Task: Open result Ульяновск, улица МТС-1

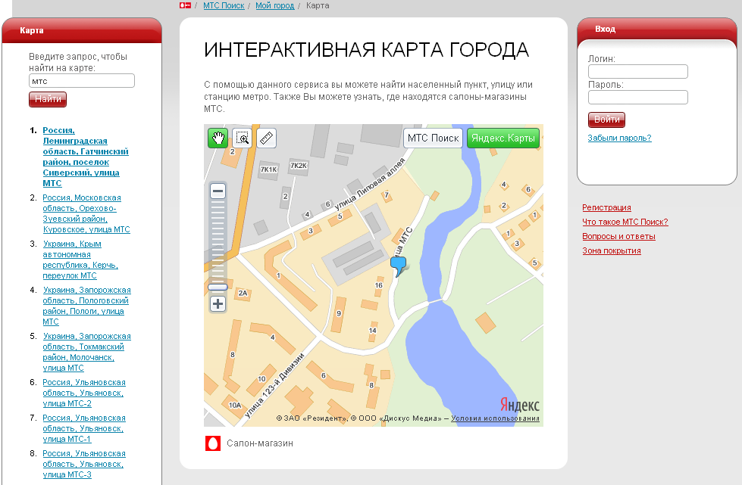Action: pos(84,428)
